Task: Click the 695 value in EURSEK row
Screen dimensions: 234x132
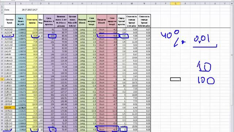Action: coord(49,85)
